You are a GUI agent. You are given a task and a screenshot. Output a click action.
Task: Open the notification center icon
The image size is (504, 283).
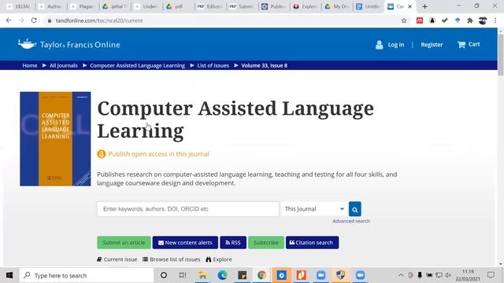click(x=491, y=275)
